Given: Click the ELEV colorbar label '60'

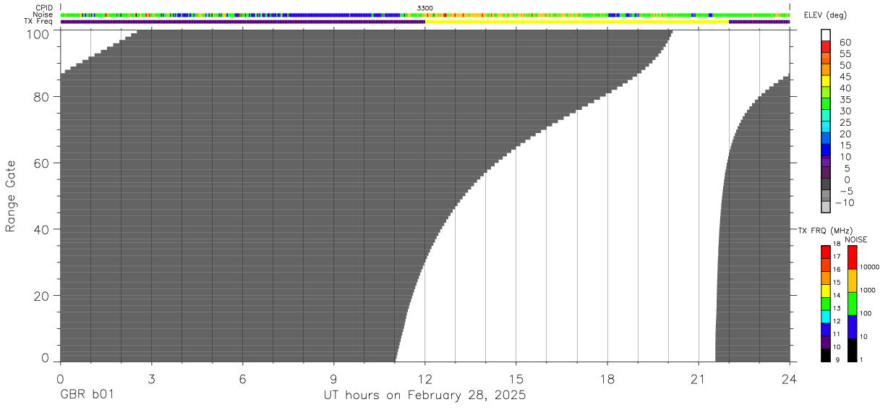Looking at the screenshot, I should pyautogui.click(x=845, y=43).
